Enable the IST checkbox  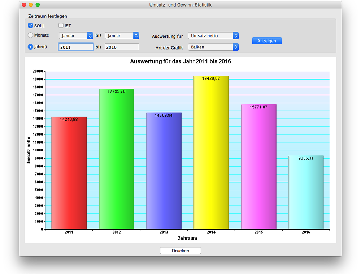(x=61, y=26)
